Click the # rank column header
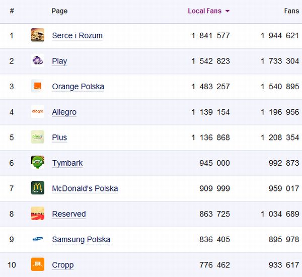This screenshot has width=302, height=277. pos(12,11)
